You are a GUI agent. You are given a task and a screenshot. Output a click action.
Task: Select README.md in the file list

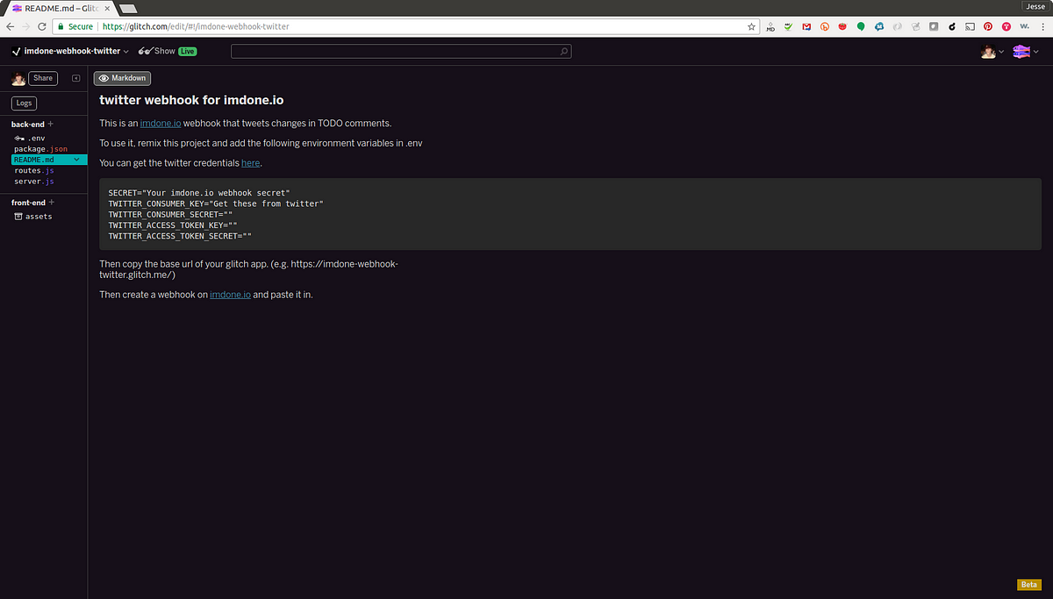(49, 160)
